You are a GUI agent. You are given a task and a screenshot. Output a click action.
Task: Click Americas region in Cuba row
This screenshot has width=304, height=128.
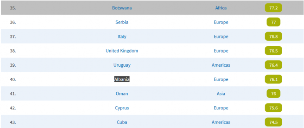click(x=221, y=122)
